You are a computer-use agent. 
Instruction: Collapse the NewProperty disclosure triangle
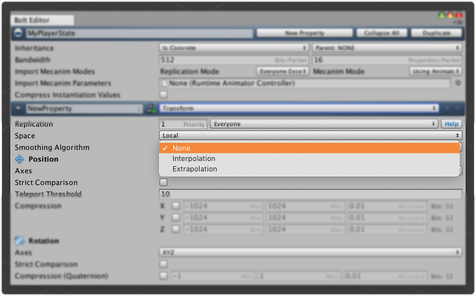point(18,108)
